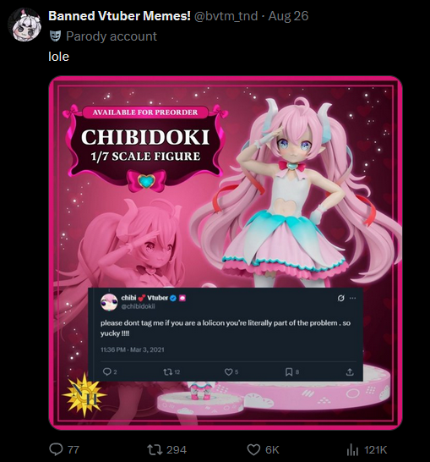Bookmark the embedded chibi tweet
Viewport: 430px width, 462px height.
[289, 371]
